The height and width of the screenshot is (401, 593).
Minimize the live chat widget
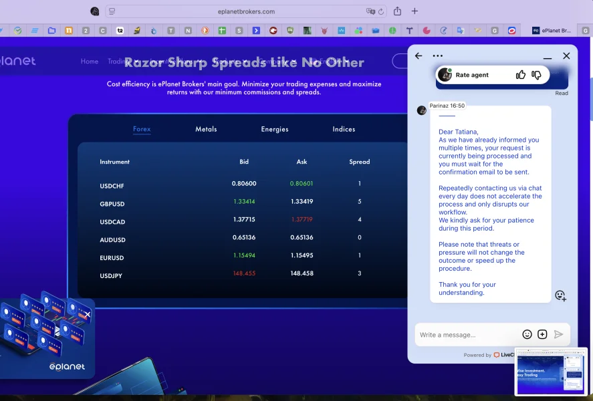coord(548,57)
